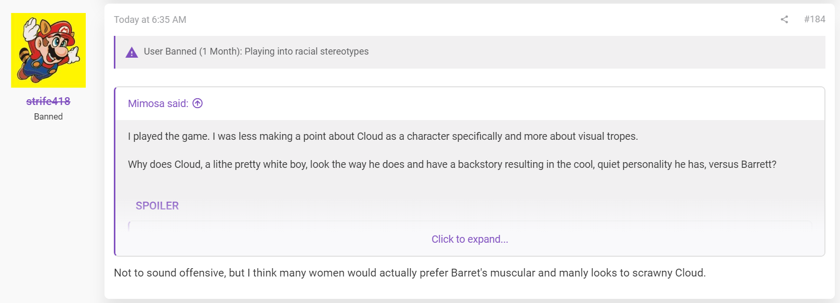Click quoted paragraph beginning Why does Cloud
This screenshot has width=840, height=303.
452,164
